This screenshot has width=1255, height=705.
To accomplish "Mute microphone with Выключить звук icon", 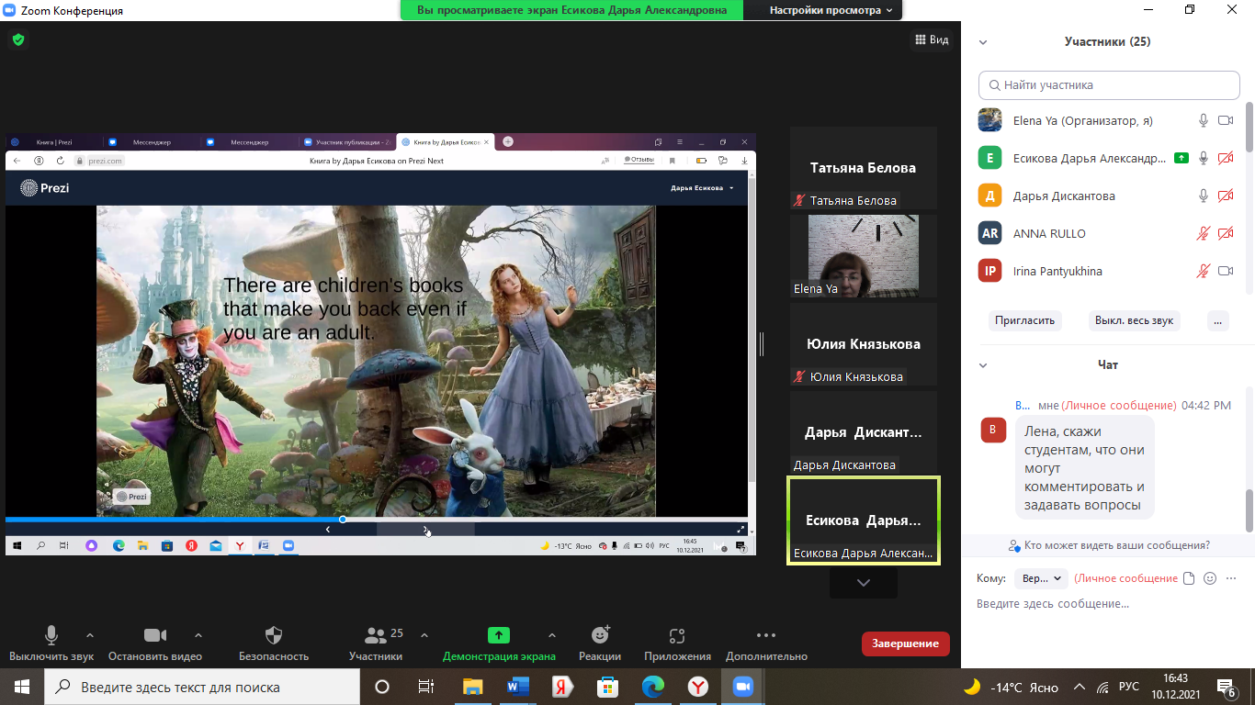I will tap(51, 635).
